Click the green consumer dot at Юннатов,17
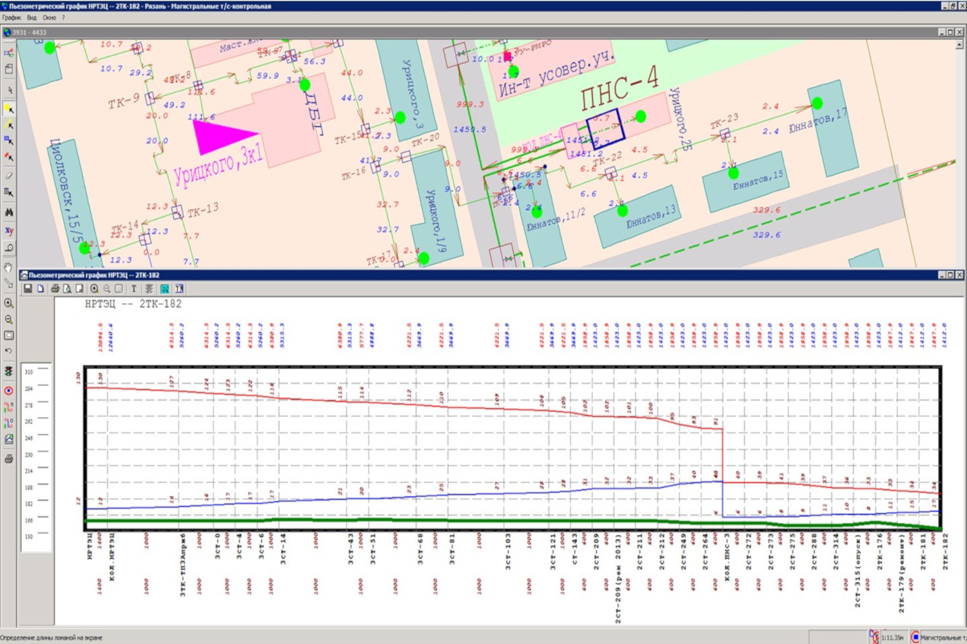 (817, 103)
